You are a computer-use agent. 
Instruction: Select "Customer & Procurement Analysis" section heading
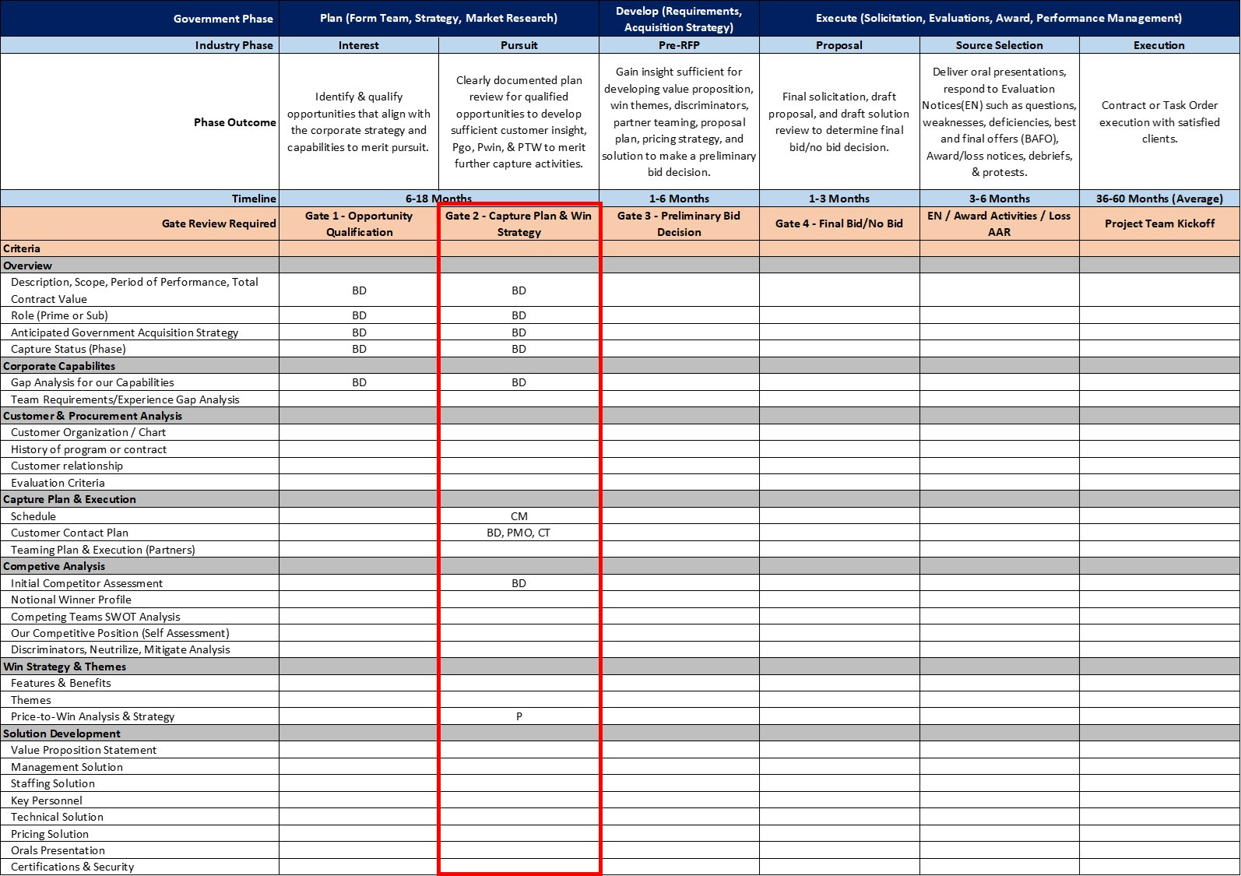(139, 416)
